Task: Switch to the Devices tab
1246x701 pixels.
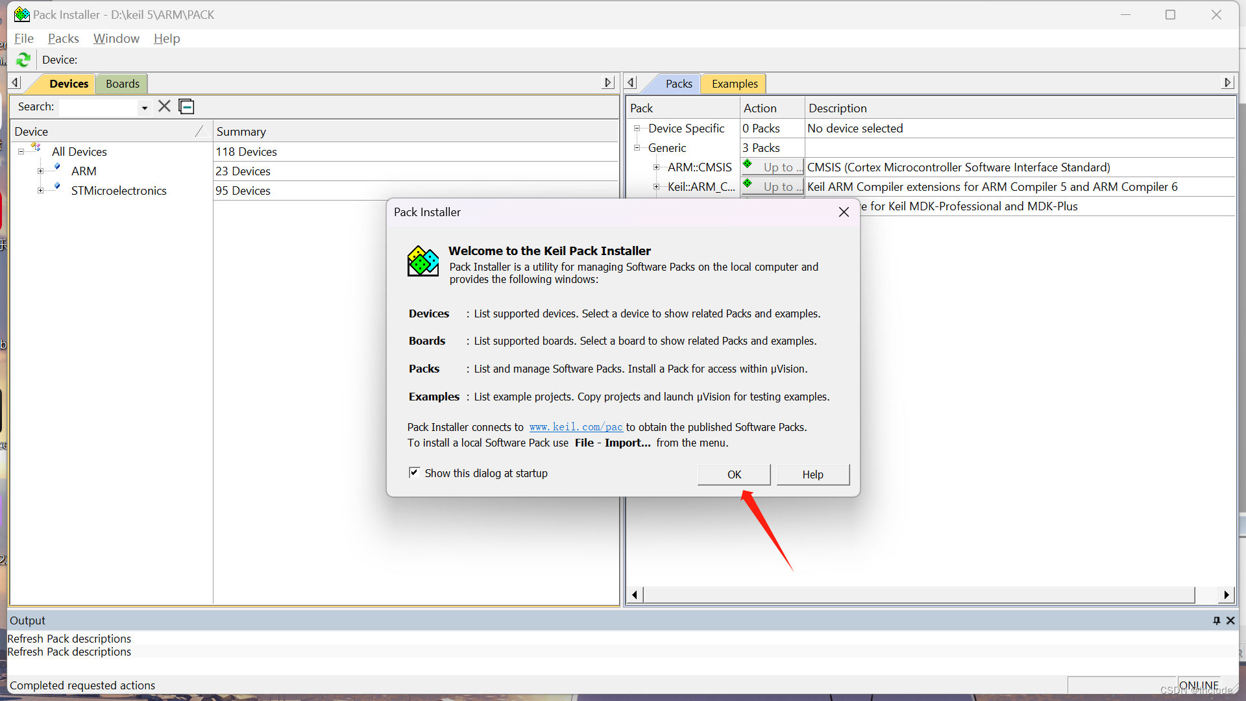Action: click(69, 84)
